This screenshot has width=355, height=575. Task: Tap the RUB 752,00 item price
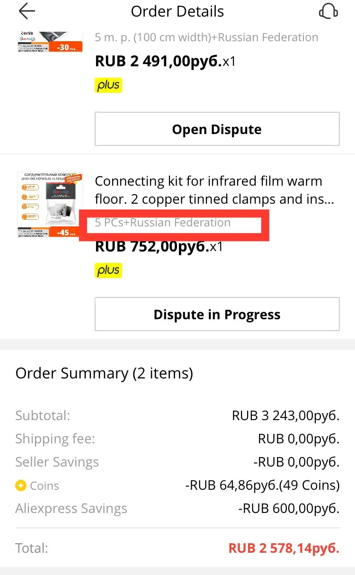click(x=159, y=247)
